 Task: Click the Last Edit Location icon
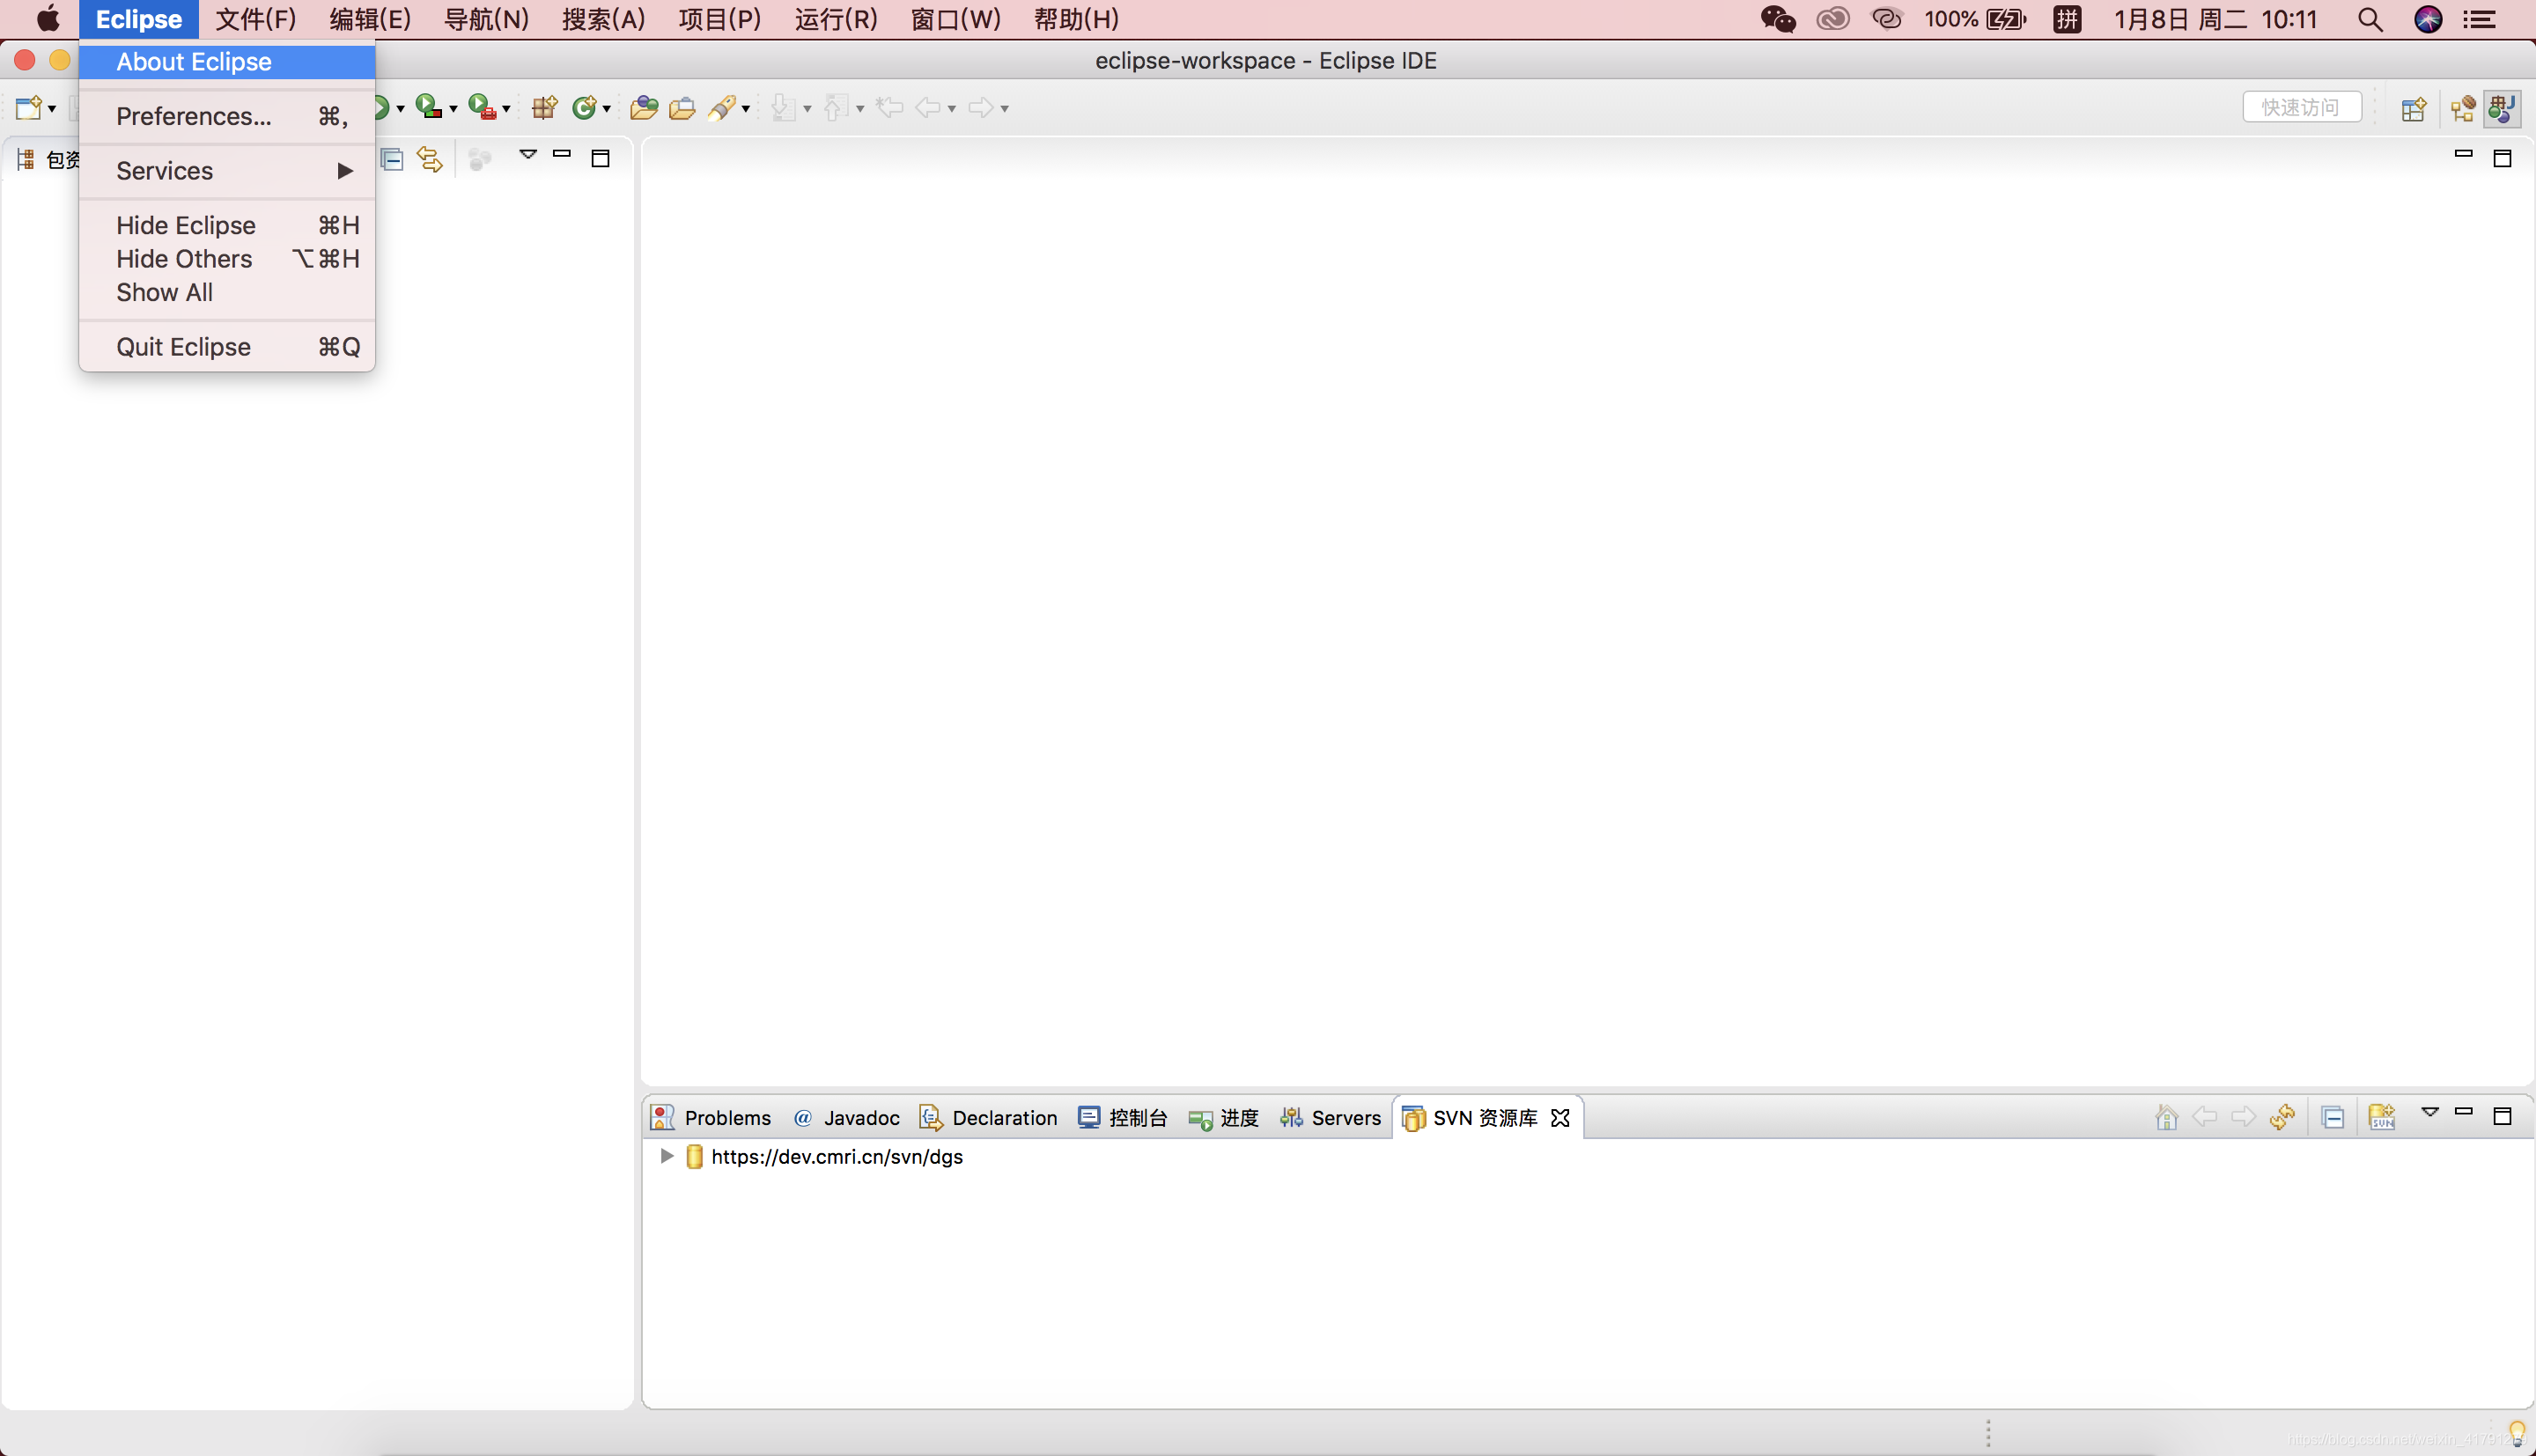click(x=889, y=107)
